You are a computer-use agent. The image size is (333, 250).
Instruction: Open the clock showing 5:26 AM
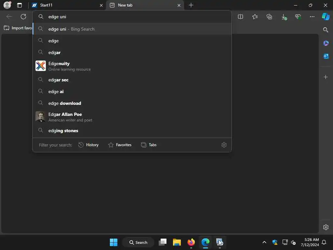point(310,242)
